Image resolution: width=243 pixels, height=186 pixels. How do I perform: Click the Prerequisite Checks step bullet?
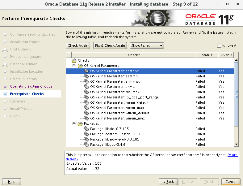[x=5, y=94]
